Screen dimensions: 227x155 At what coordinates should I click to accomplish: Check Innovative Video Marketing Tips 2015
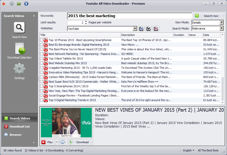point(42,72)
